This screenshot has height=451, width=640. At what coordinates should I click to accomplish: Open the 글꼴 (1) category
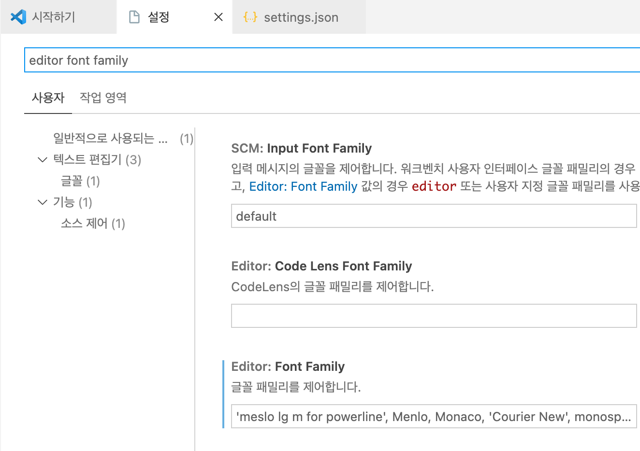coord(80,181)
